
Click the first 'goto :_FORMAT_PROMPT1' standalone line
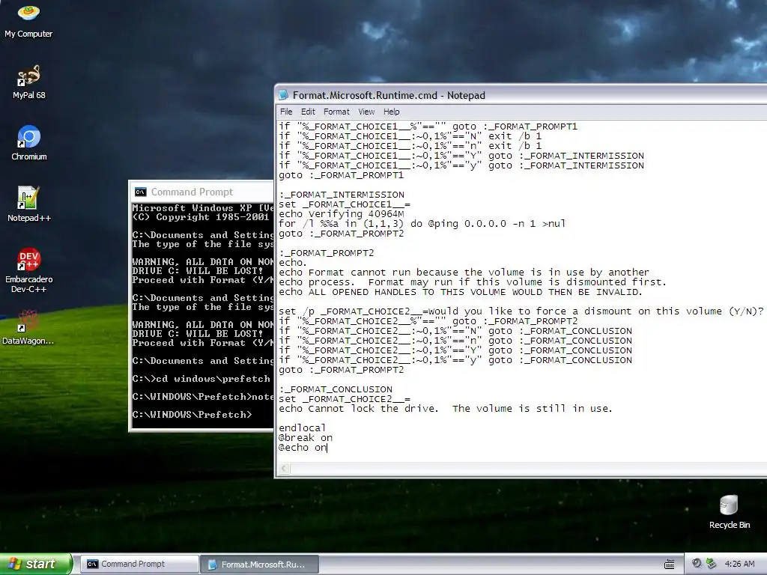[342, 175]
